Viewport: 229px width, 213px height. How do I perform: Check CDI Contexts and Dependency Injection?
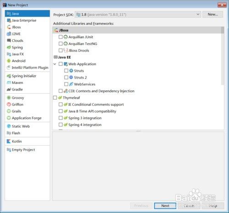pyautogui.click(x=60, y=91)
